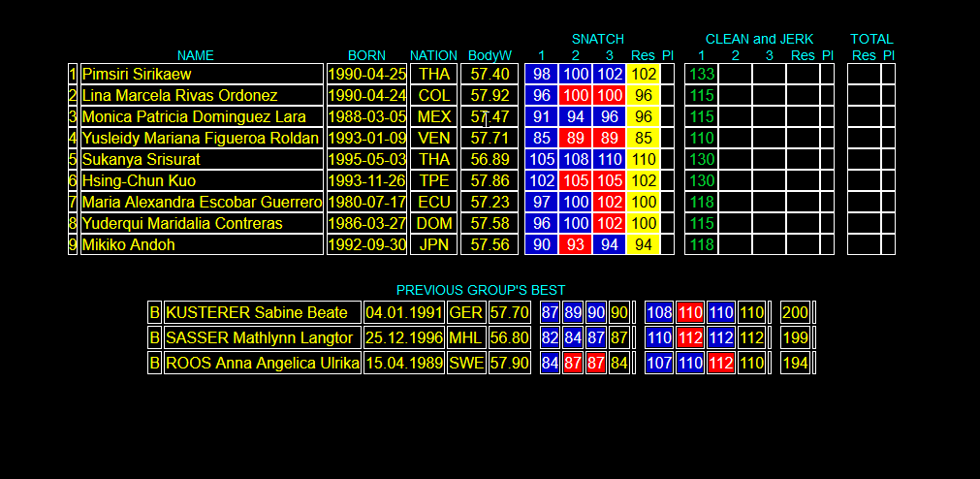Click the body weight 57.71 cell
The image size is (980, 479).
point(490,138)
